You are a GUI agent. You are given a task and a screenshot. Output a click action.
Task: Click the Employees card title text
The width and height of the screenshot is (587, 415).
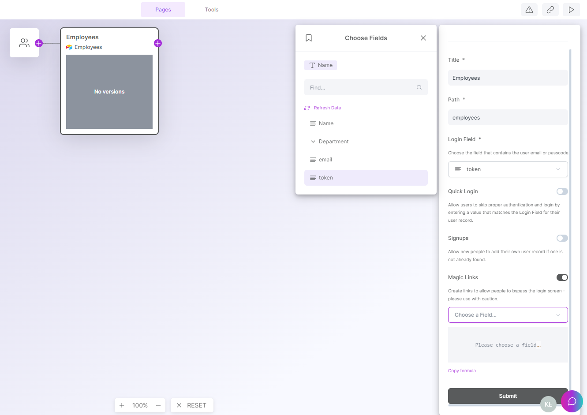point(82,37)
